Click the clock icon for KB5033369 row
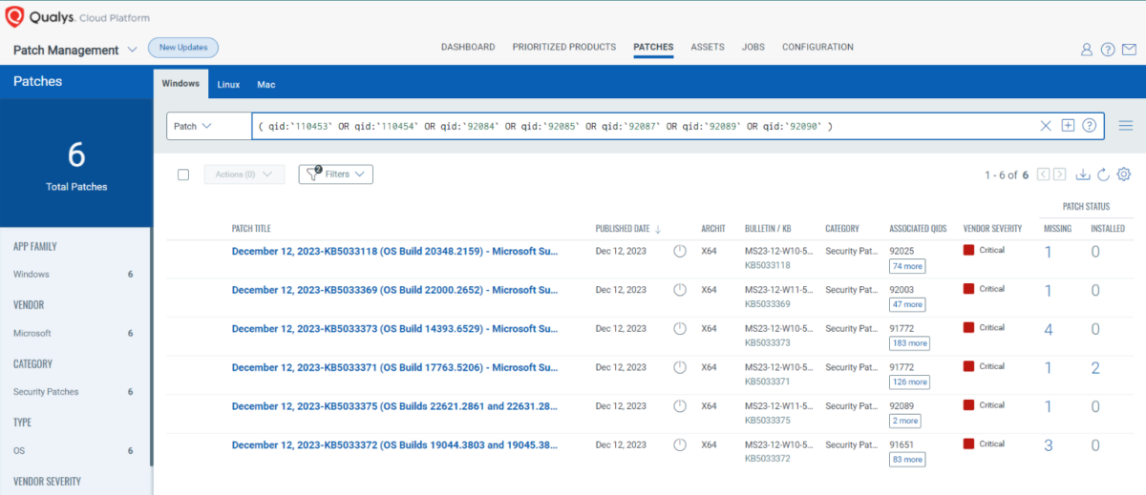 point(680,290)
